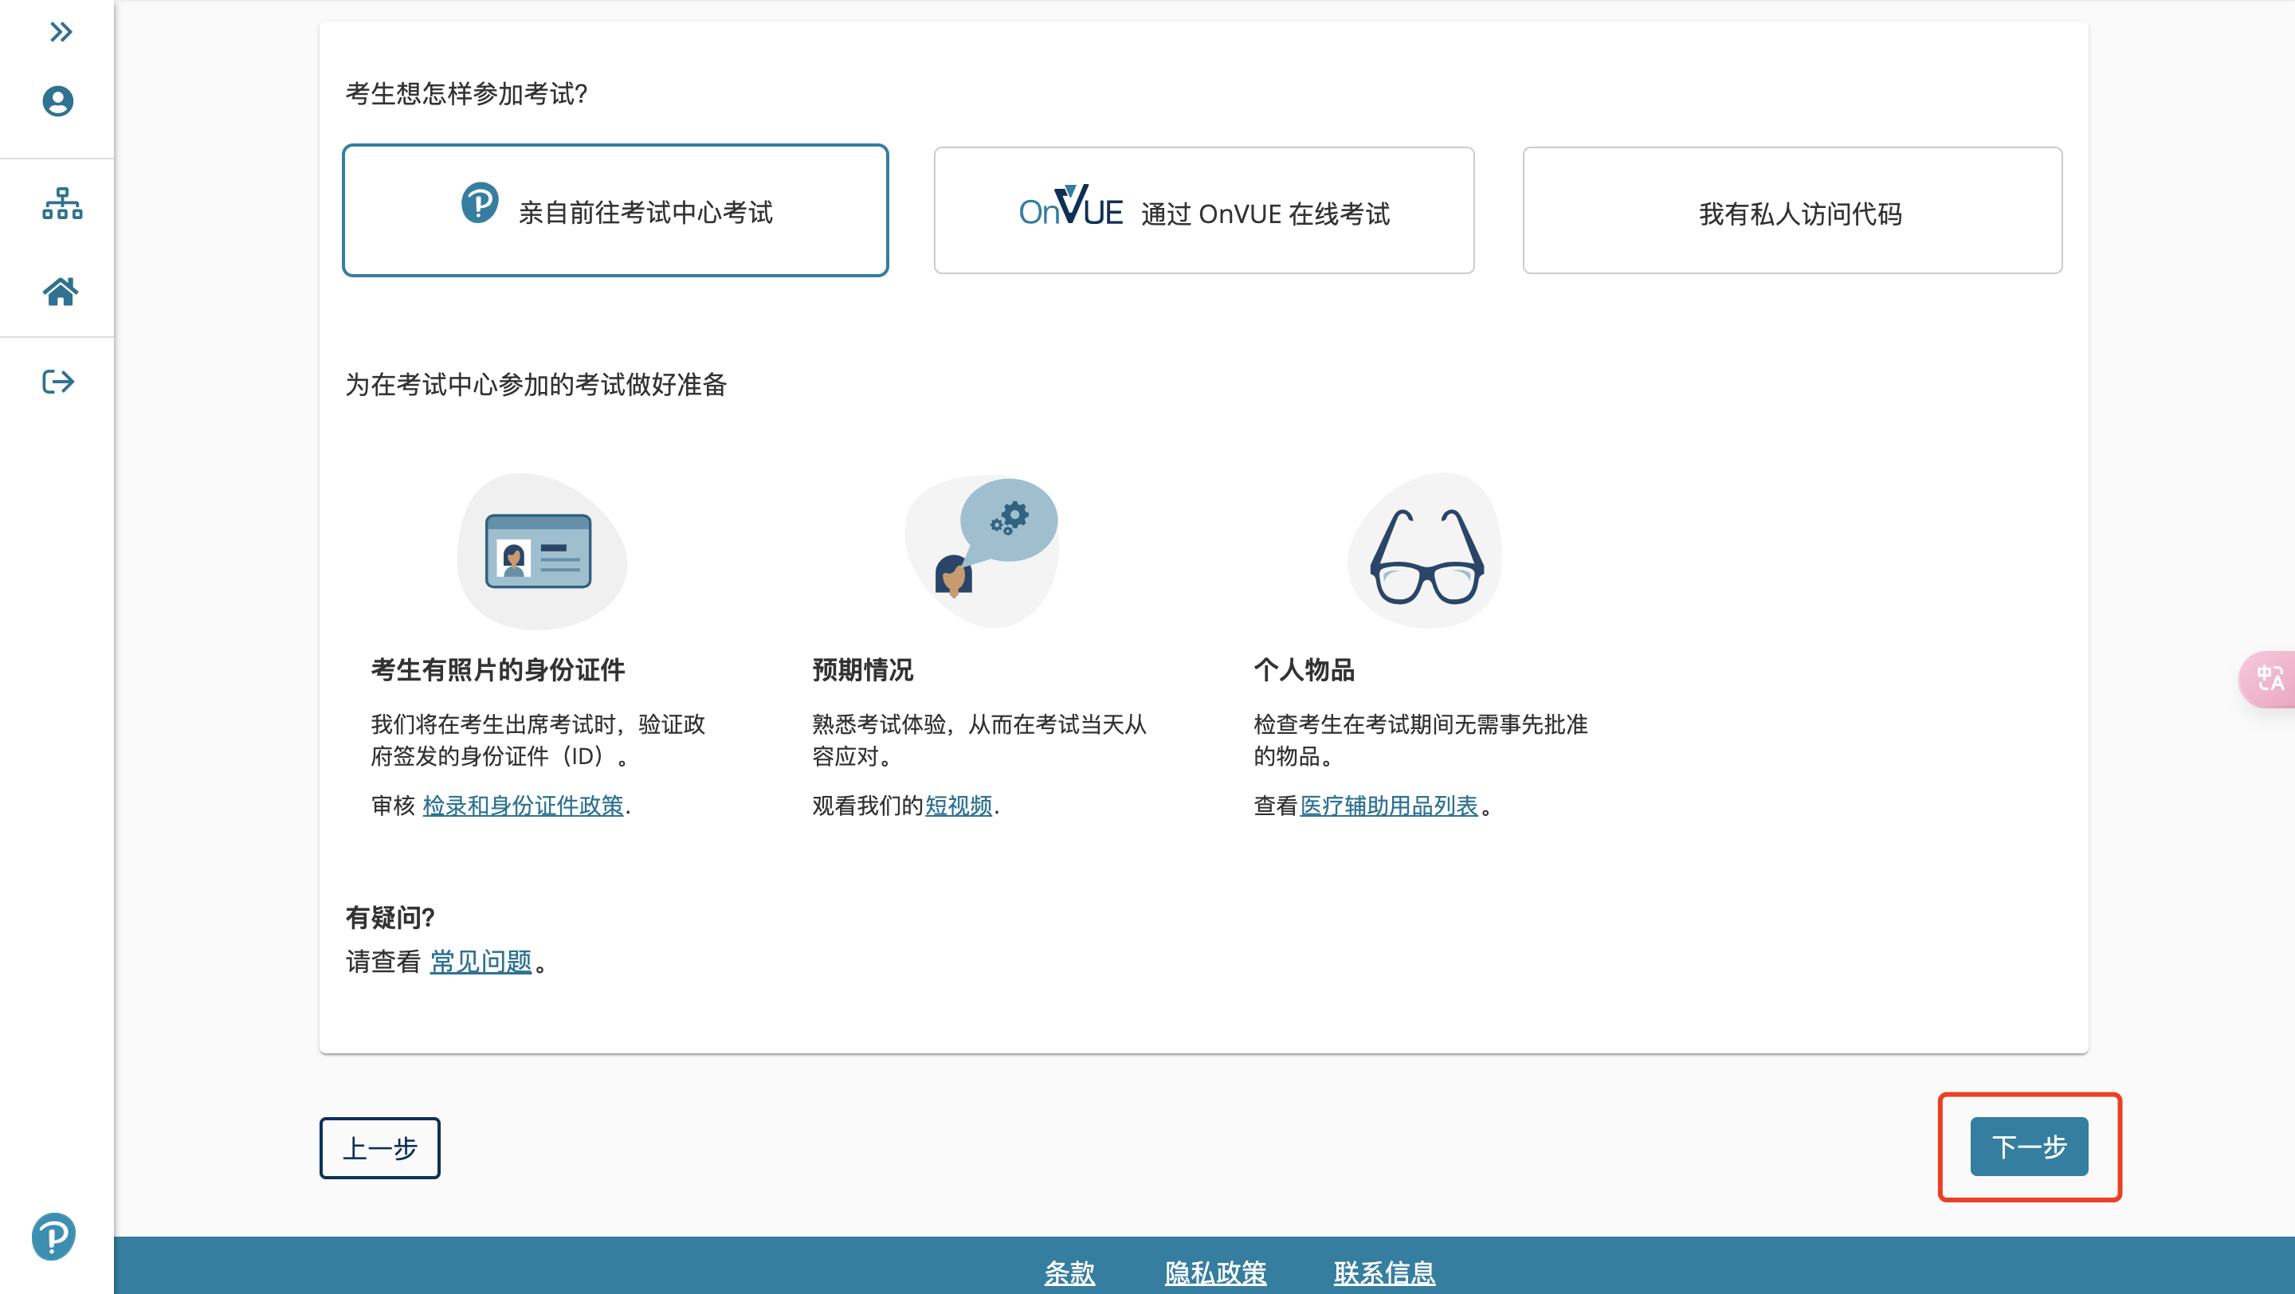The image size is (2295, 1294).
Task: Click the 下一步 button
Action: pos(2029,1146)
